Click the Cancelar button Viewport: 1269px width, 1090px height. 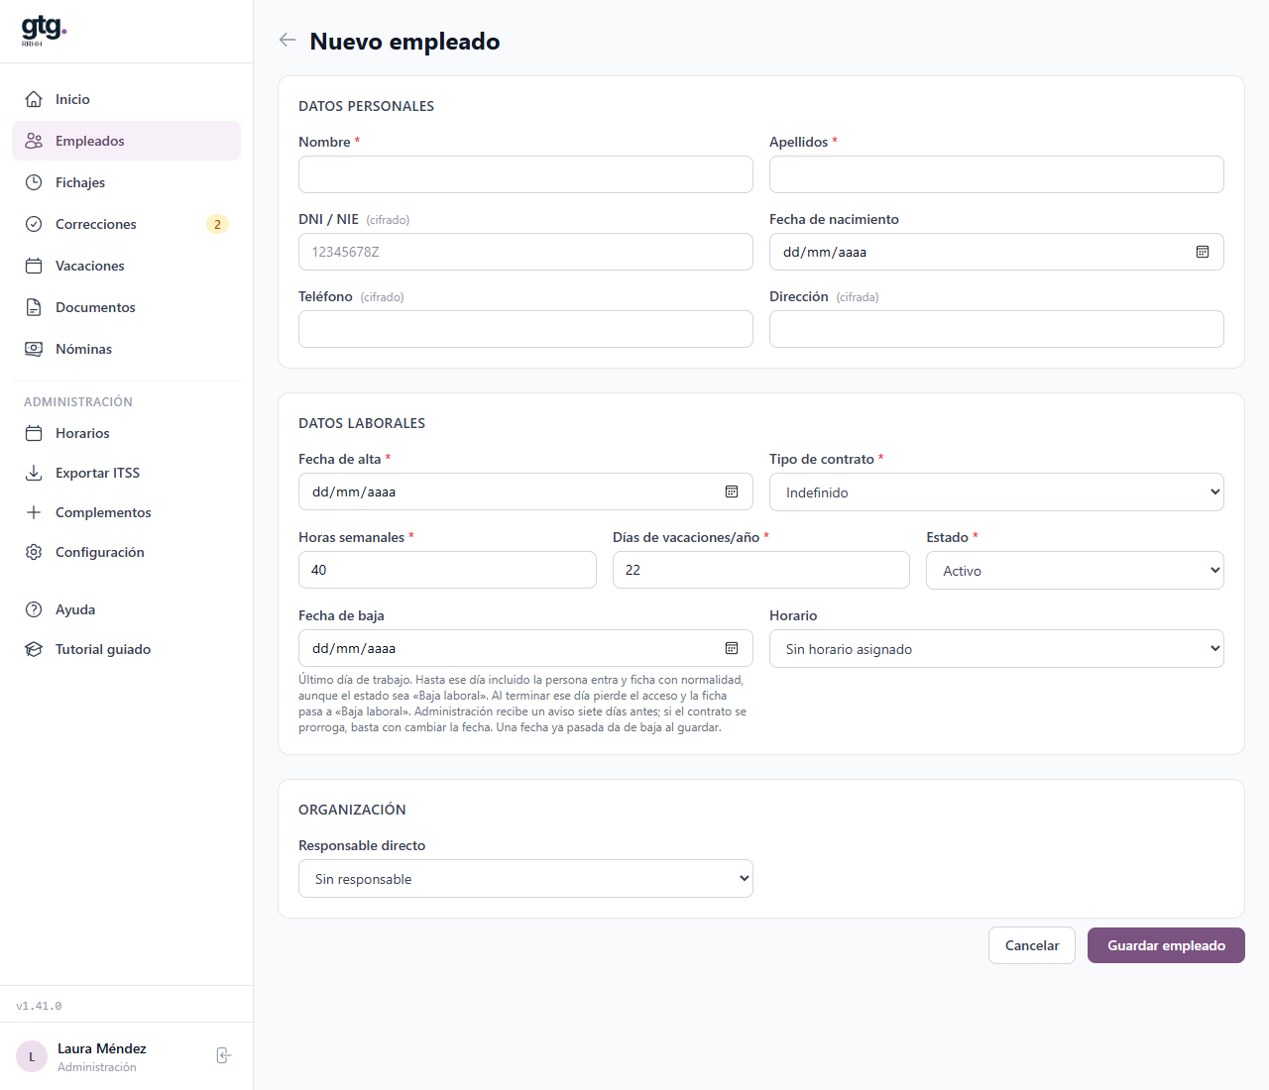(1032, 945)
